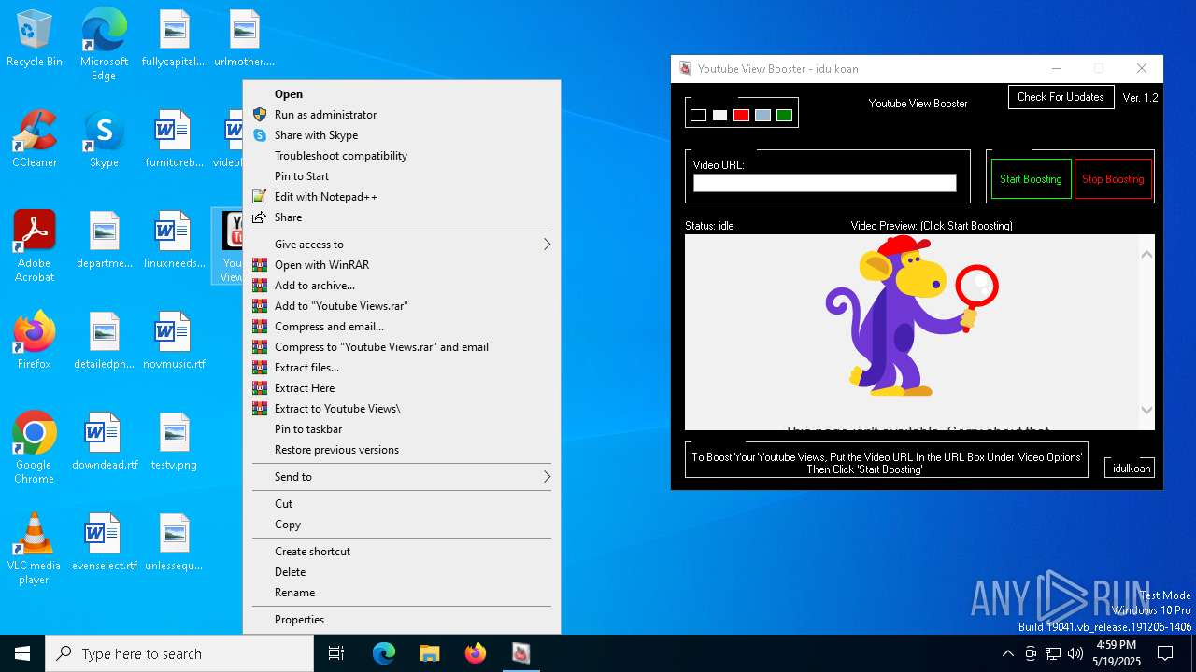Pick the white theme color swatch
This screenshot has width=1196, height=672.
click(x=719, y=116)
